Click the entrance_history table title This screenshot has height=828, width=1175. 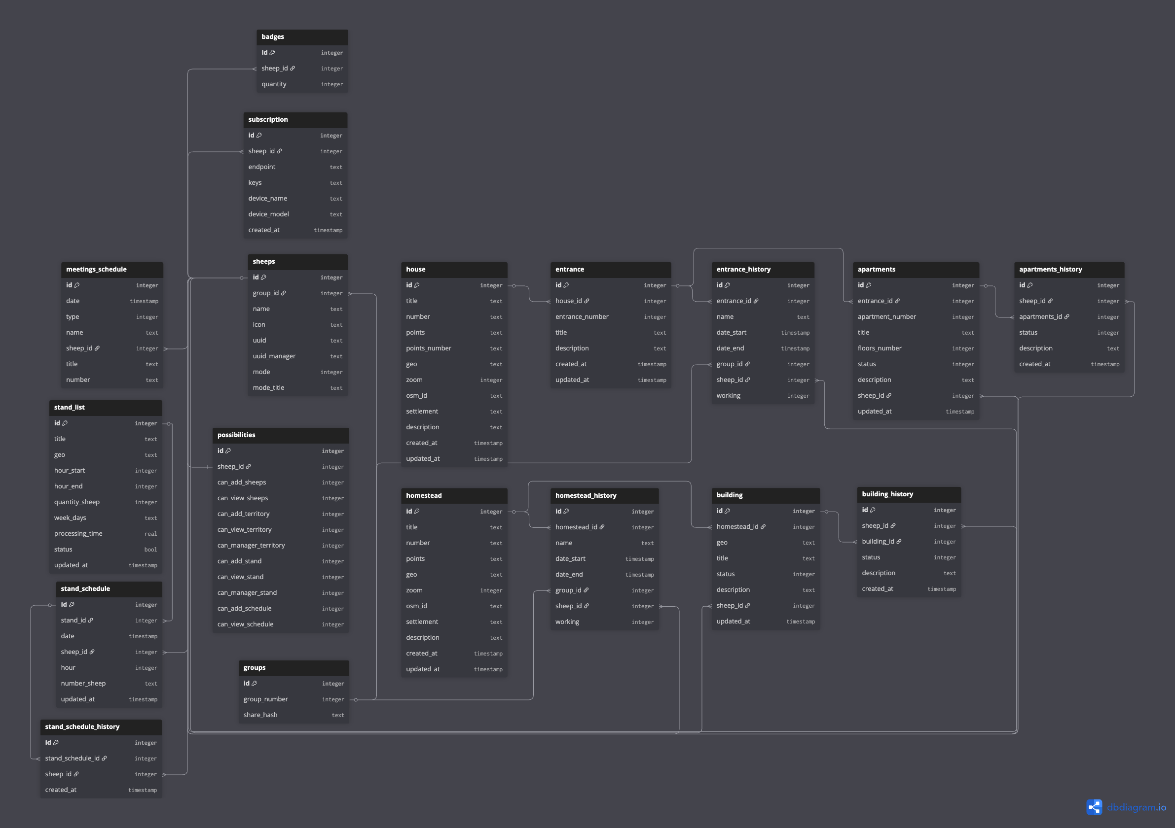[x=743, y=270]
